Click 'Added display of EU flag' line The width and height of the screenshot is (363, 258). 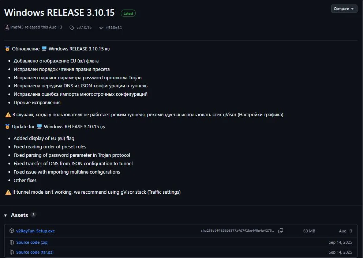(x=44, y=138)
